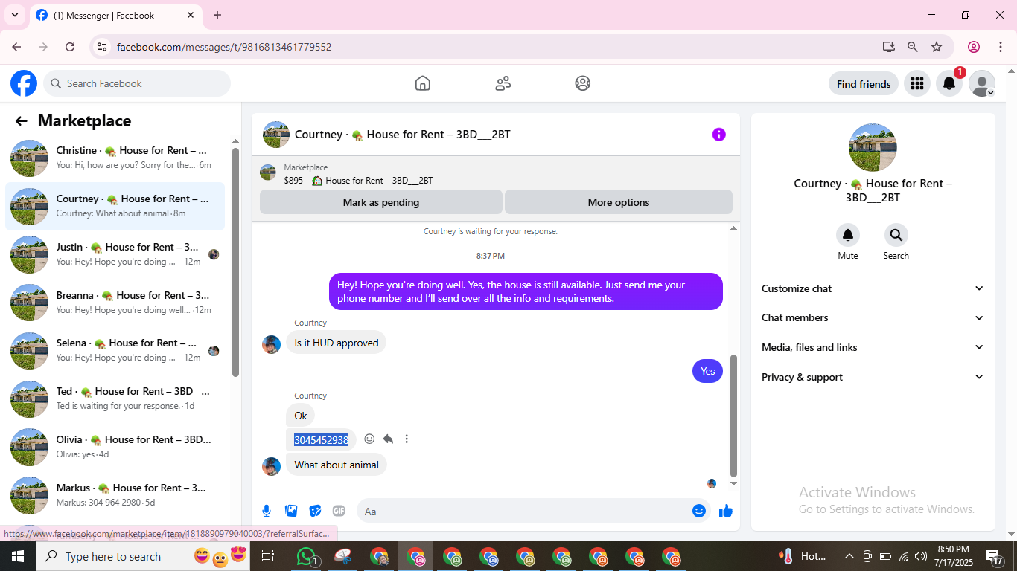
Task: Click Courtney's avatar beside HUD message
Action: (x=272, y=344)
